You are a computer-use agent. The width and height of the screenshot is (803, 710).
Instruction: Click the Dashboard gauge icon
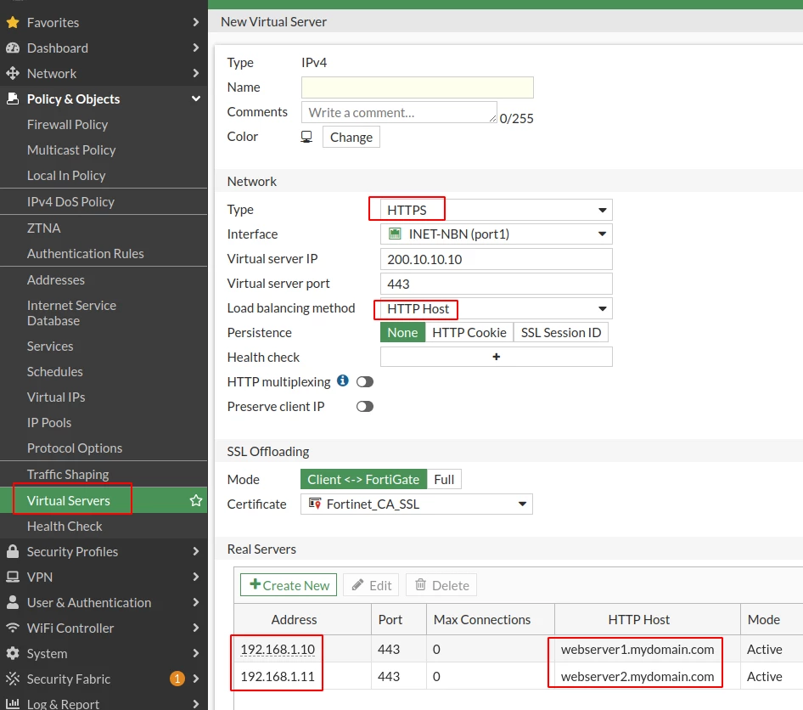13,48
